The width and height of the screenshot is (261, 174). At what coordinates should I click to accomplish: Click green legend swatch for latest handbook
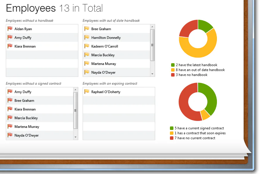(173, 65)
